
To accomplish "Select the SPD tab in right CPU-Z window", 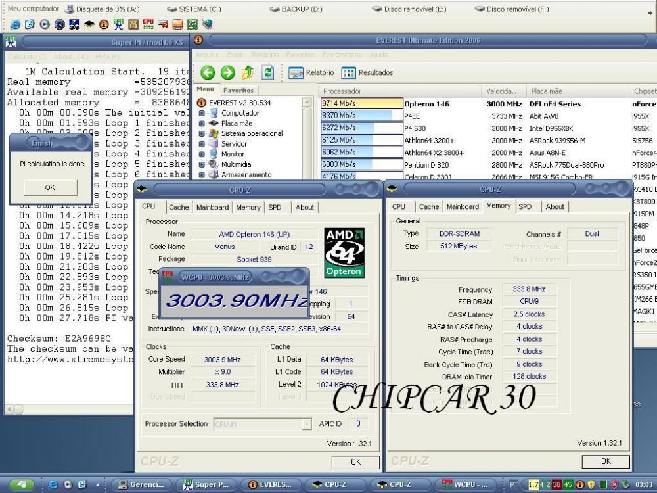I will point(525,206).
